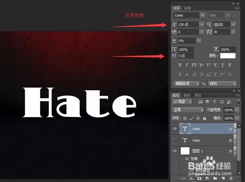
Task: Enable All Caps text style
Action: pyautogui.click(x=194, y=65)
